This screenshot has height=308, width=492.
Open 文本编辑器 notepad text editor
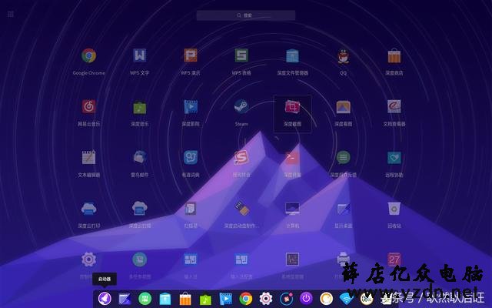pyautogui.click(x=89, y=158)
